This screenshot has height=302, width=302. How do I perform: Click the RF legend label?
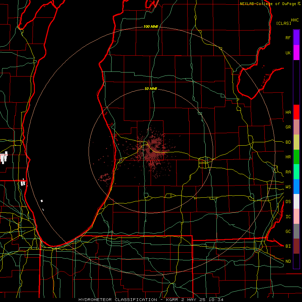[288, 38]
